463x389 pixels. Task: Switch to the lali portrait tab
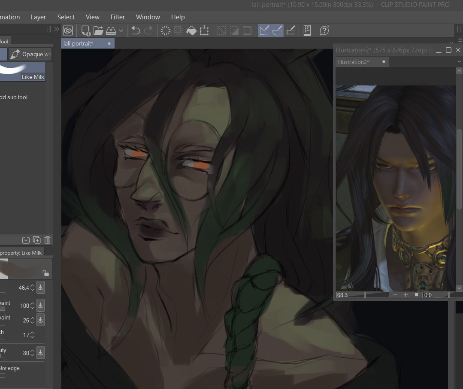pyautogui.click(x=79, y=43)
